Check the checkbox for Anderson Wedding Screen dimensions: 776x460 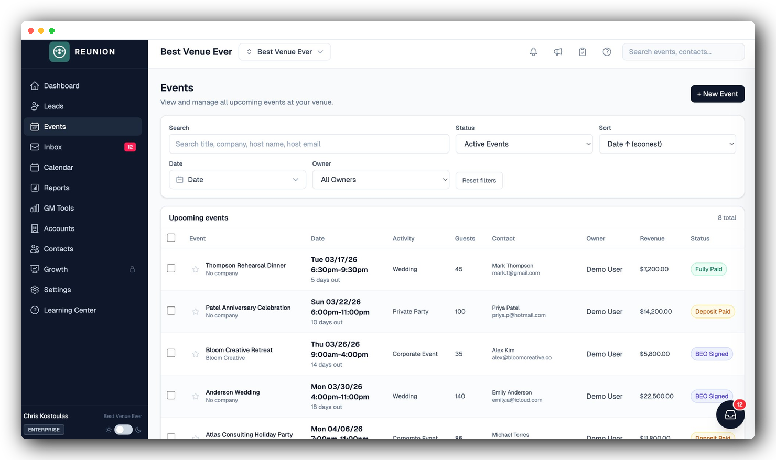(171, 396)
